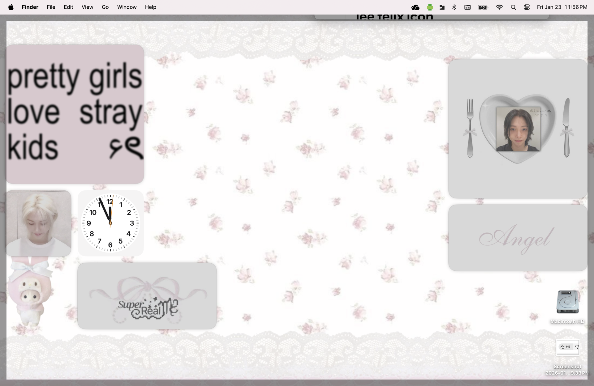
Task: Select the Macintosh HD drive icon
Action: point(567,302)
